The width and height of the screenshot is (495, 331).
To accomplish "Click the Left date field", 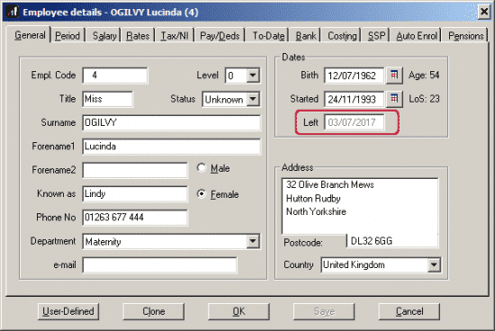I will 354,122.
